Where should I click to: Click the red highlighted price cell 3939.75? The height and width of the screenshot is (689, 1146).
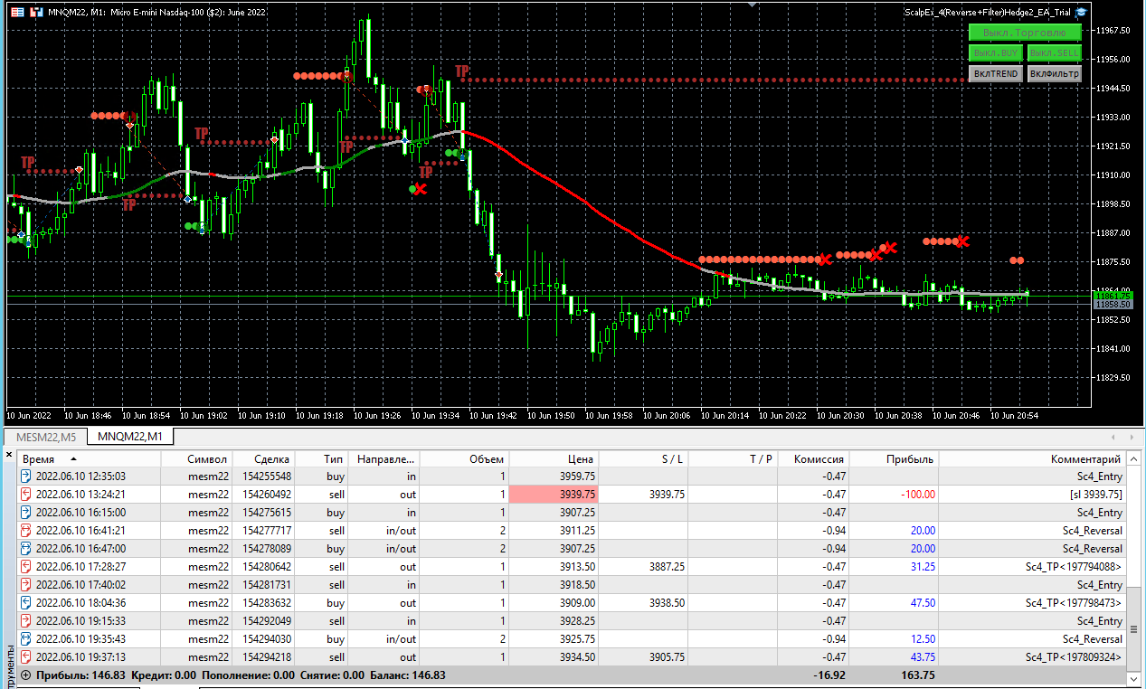coord(554,495)
